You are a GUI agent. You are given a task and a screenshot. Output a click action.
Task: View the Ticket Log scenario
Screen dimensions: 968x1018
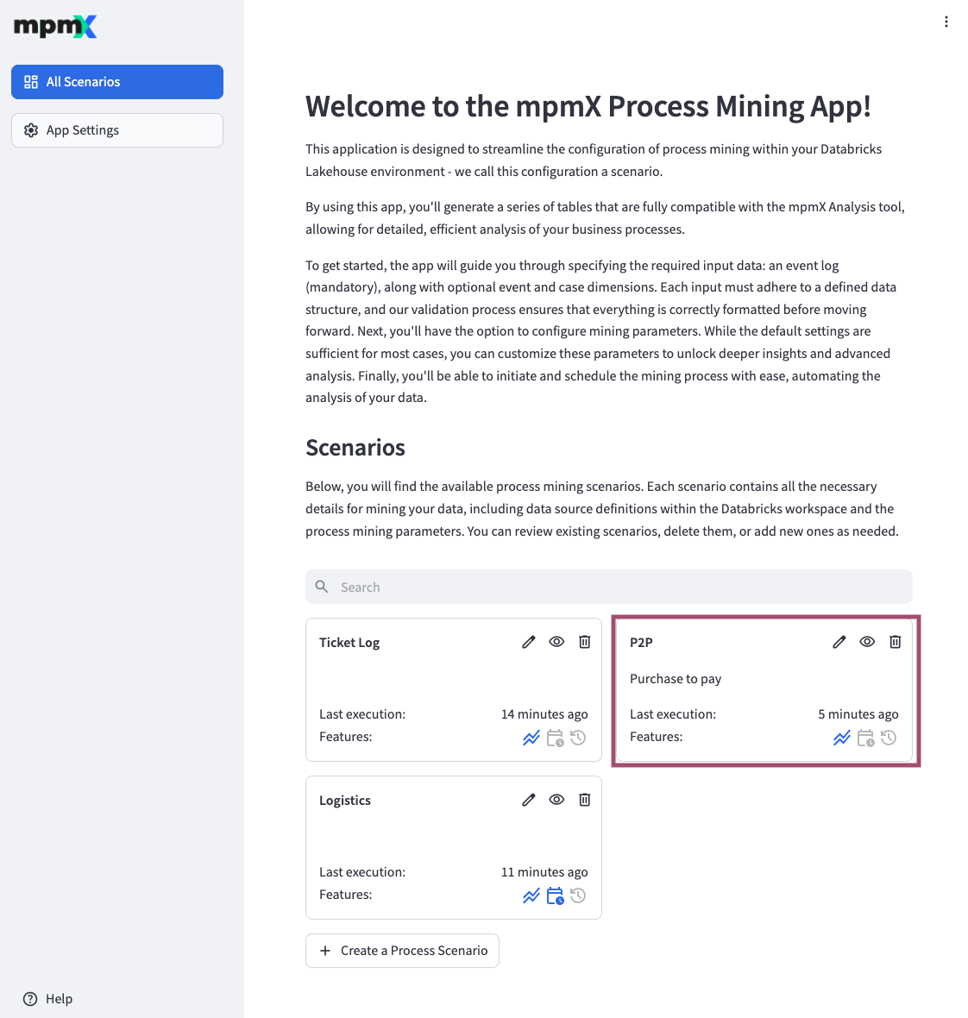point(556,642)
